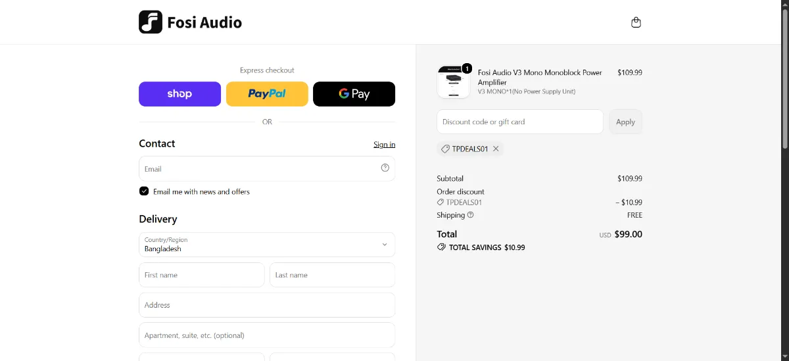789x361 pixels.
Task: Click the Fosi Audio logo
Action: point(191,22)
